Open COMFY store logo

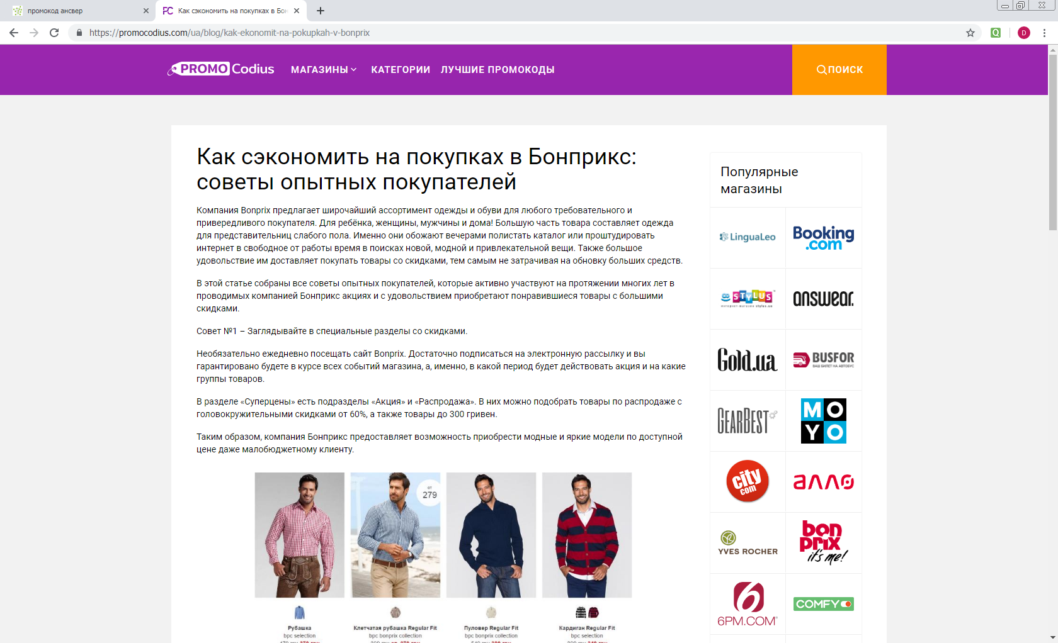pos(823,603)
